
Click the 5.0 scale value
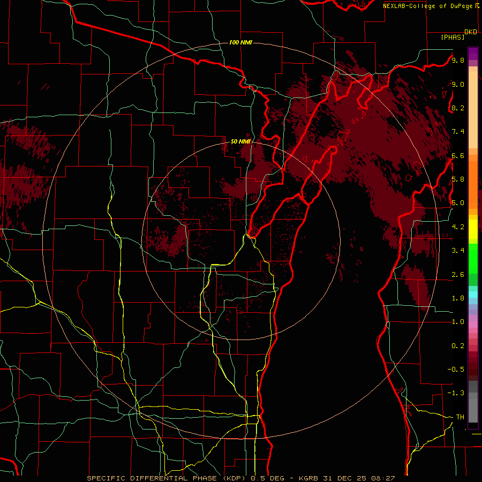tap(458, 203)
